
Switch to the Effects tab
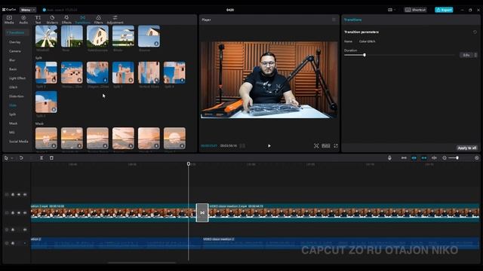point(66,20)
